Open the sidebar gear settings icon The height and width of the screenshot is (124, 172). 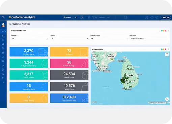(x=3, y=61)
